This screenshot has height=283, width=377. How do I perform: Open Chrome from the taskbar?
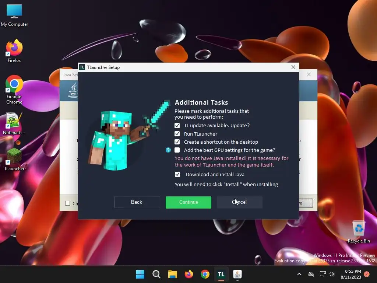click(205, 274)
